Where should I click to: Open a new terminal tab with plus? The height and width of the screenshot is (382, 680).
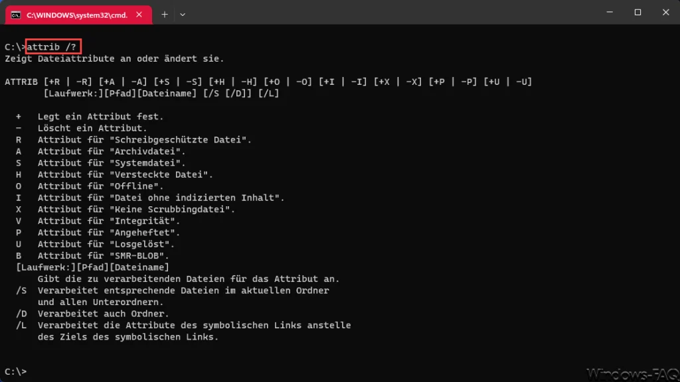[x=165, y=15]
